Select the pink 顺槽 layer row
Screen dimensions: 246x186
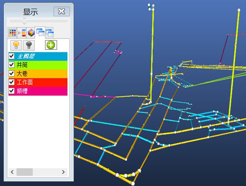(38, 91)
